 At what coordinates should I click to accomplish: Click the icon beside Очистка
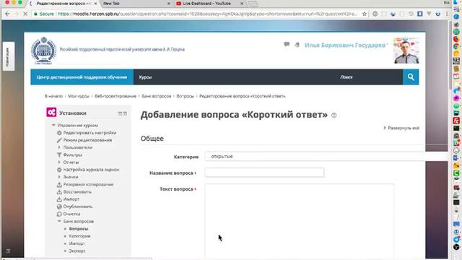pyautogui.click(x=59, y=214)
